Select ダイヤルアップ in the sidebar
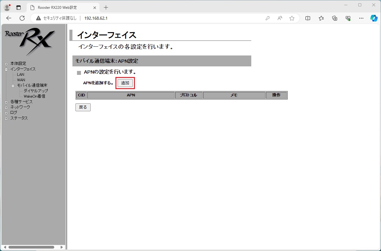381x251 pixels. click(x=36, y=91)
